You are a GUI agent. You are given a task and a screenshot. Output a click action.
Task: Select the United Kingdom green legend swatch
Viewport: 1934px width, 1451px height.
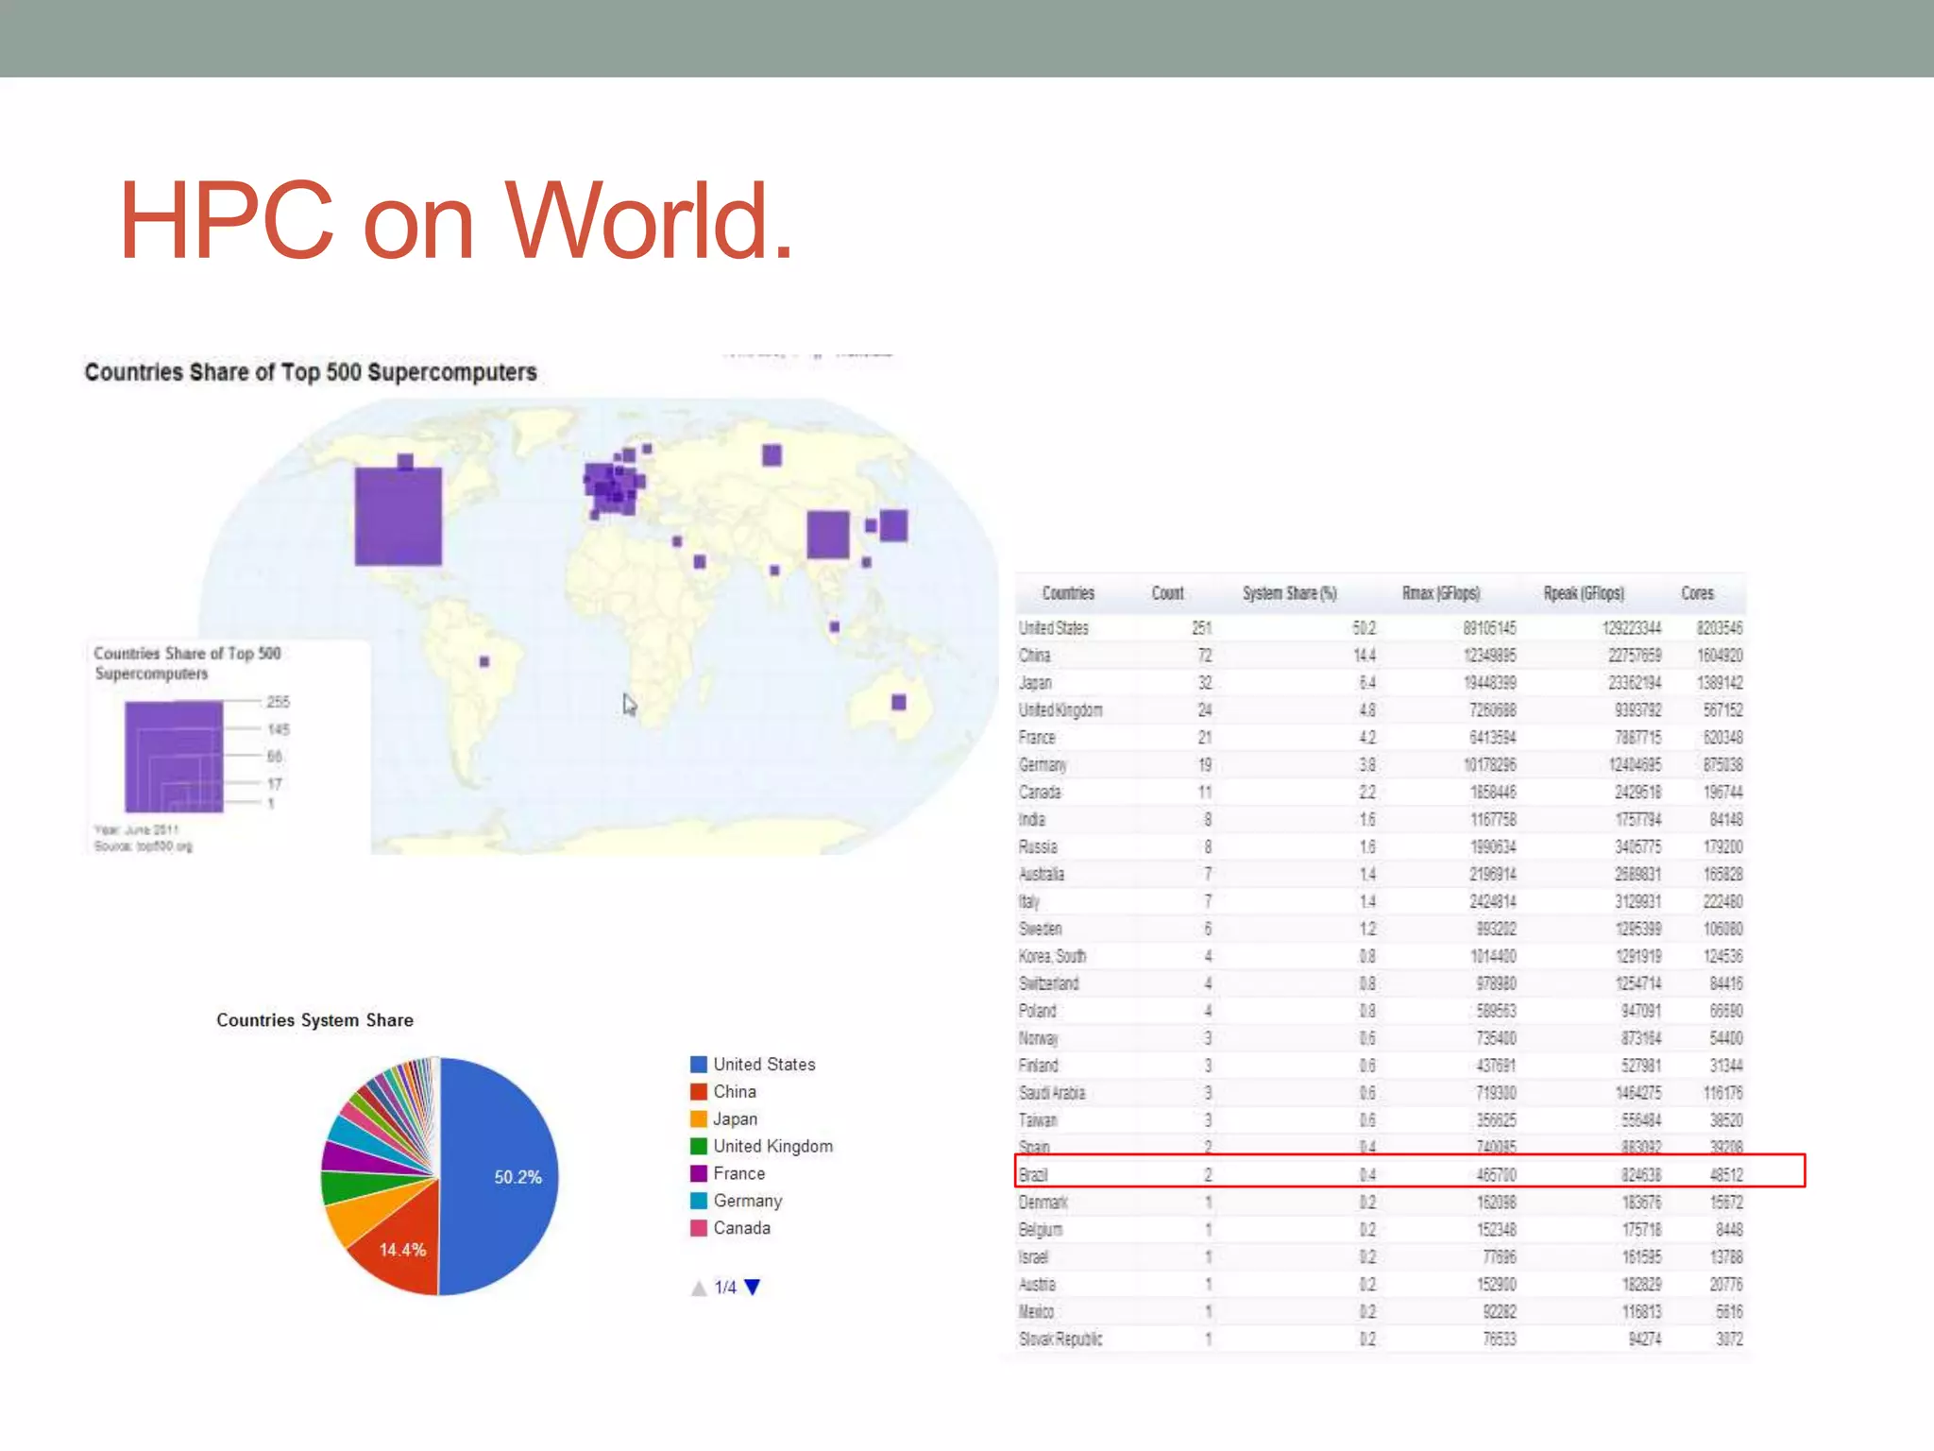(699, 1146)
